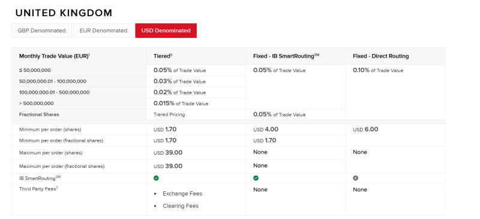
Task: Click the Tiered Pricing cell text
Action: point(169,115)
